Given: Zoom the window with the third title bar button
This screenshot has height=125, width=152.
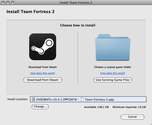Looking at the screenshot, I should click(13, 3).
